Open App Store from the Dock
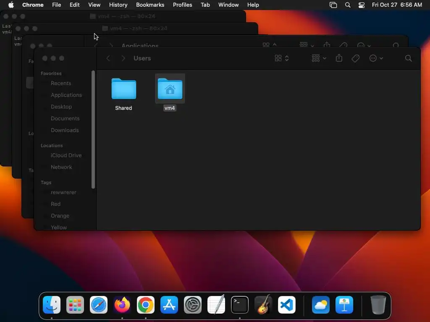This screenshot has width=430, height=322. [169, 305]
